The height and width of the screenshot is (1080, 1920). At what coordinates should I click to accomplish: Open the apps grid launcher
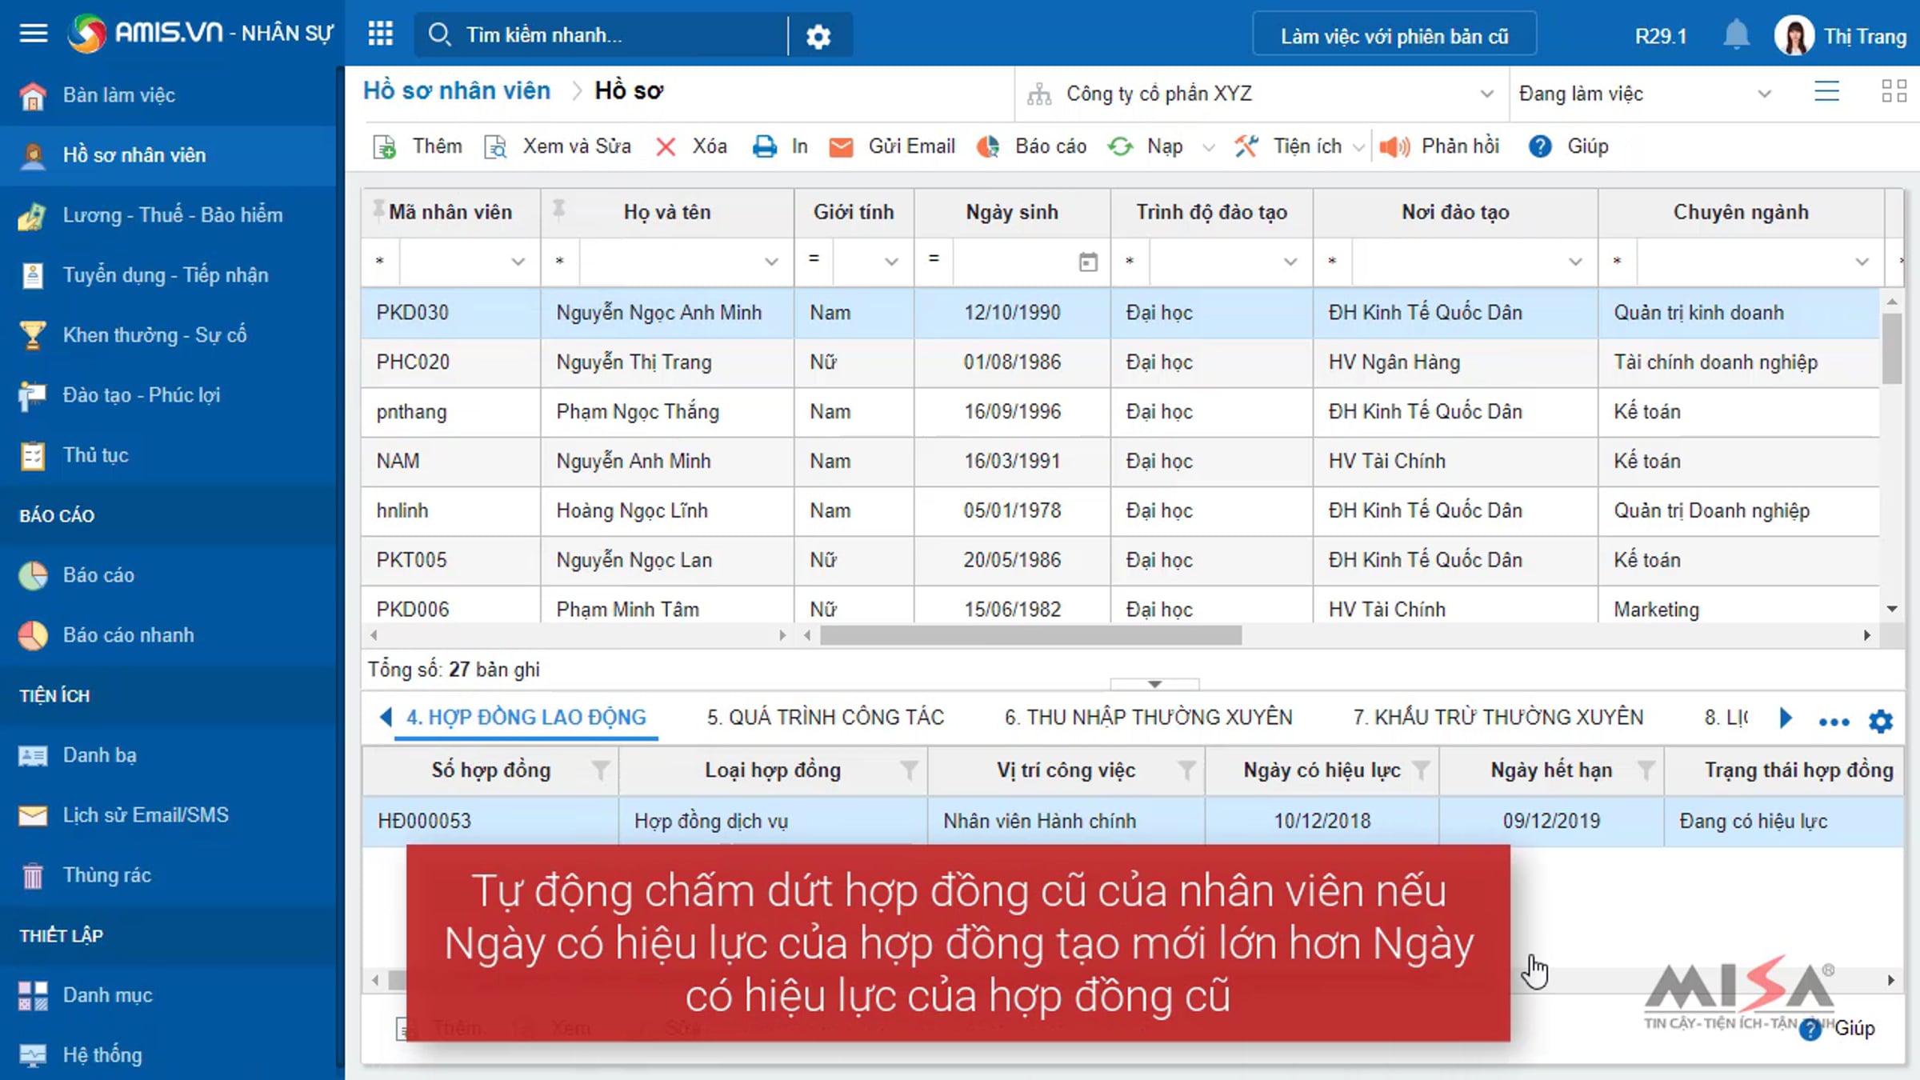380,34
